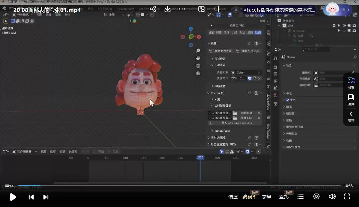The image size is (359, 207).
Task: Open the 关键帧 menu in the dope sheet
Action: 73,152
